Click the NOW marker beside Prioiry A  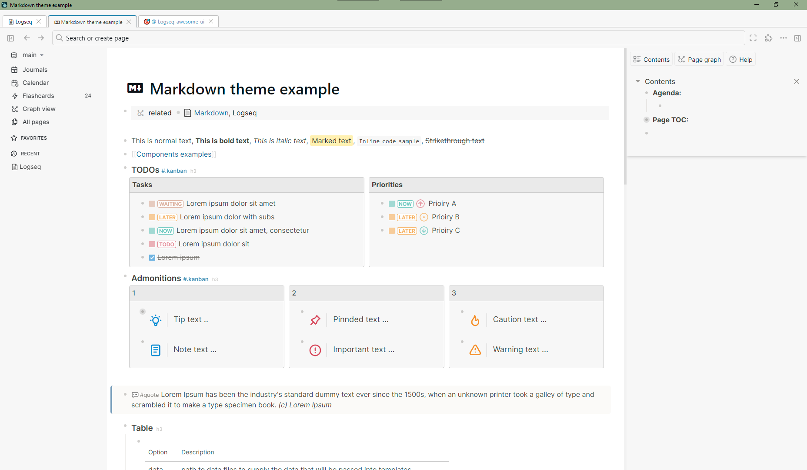405,204
